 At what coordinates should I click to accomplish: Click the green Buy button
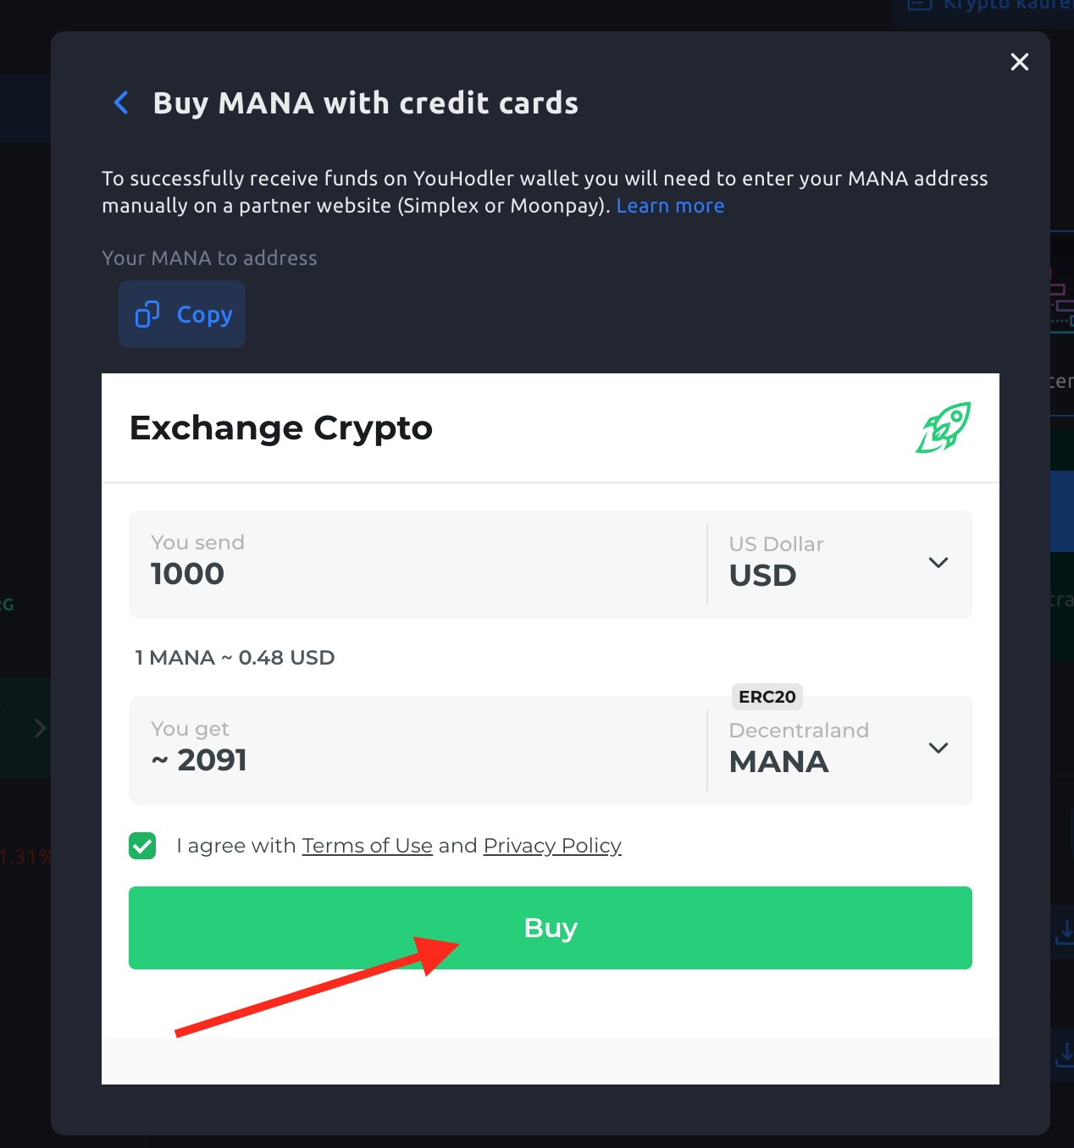click(551, 928)
